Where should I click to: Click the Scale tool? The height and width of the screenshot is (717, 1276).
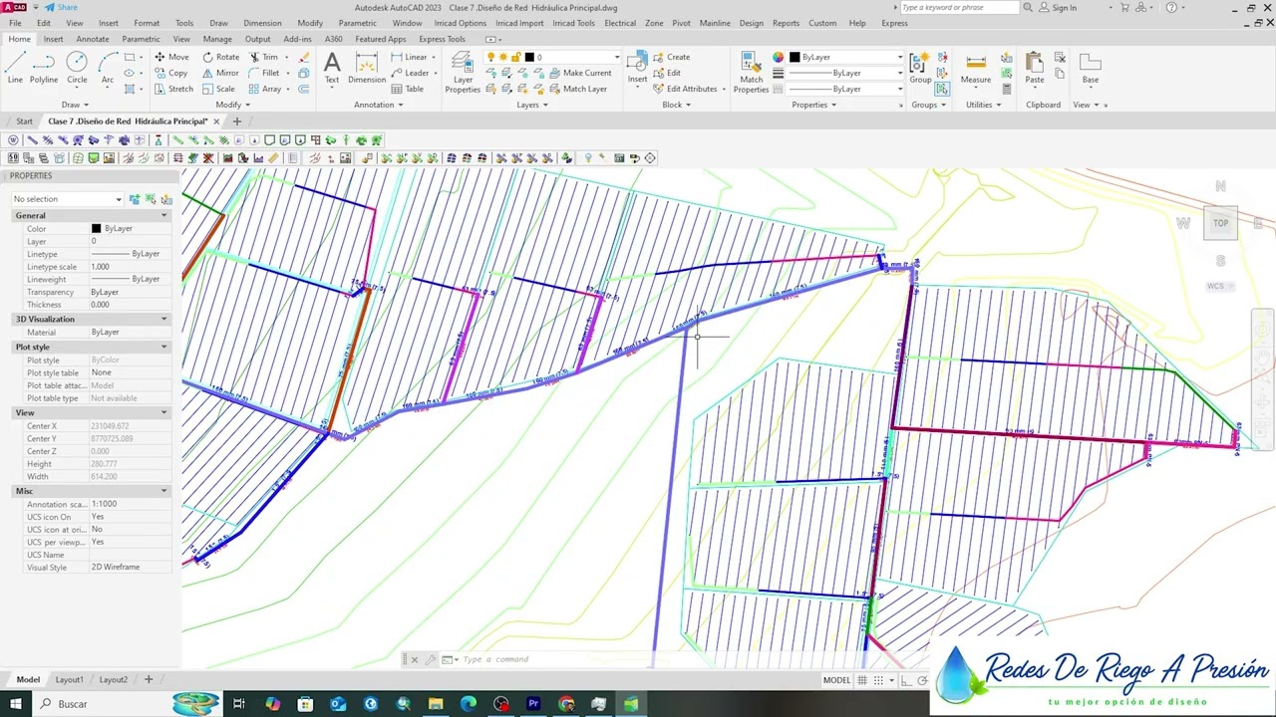[x=218, y=89]
